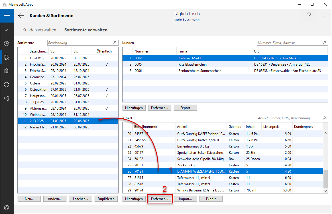Open the share nodes sidebar icon
This screenshot has width=332, height=214.
click(x=7, y=98)
